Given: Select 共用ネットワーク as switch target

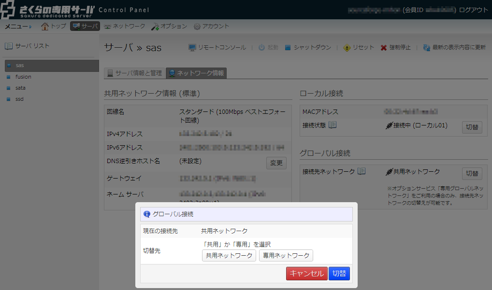Looking at the screenshot, I should [229, 255].
